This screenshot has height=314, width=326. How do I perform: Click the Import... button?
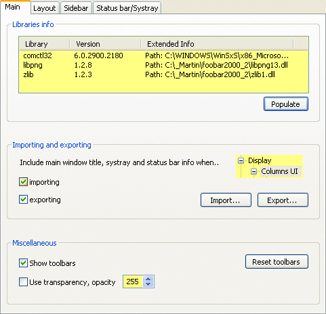pos(226,200)
